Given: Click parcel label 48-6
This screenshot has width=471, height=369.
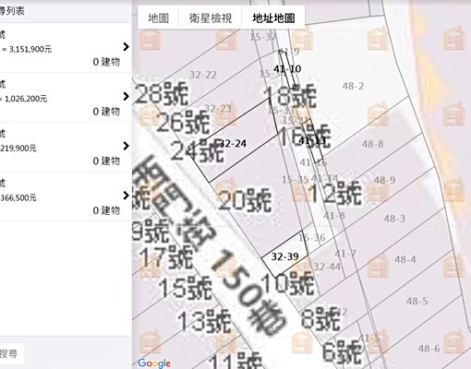Looking at the screenshot, I should point(429,349).
